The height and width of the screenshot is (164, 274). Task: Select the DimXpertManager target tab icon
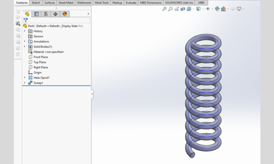pos(55,14)
